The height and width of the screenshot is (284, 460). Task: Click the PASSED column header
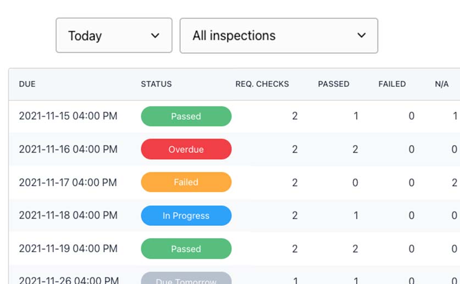[x=334, y=84]
